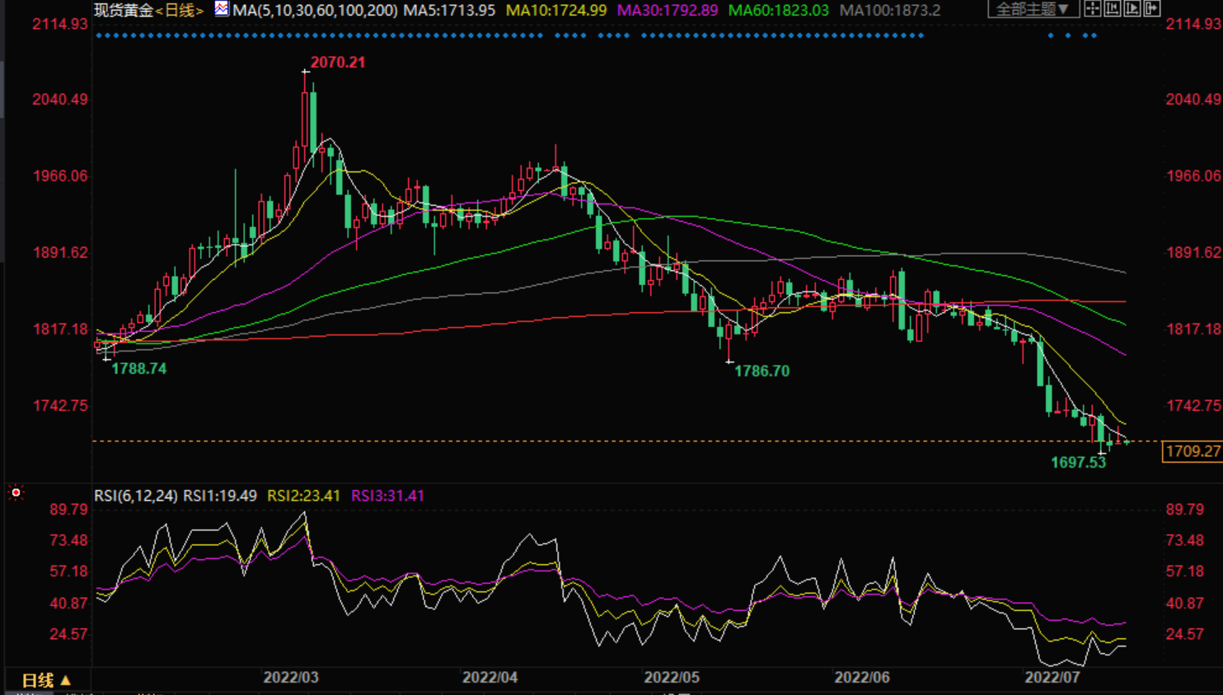Click the MA indicator chart icon
Screen dimensions: 1223x695
(222, 9)
